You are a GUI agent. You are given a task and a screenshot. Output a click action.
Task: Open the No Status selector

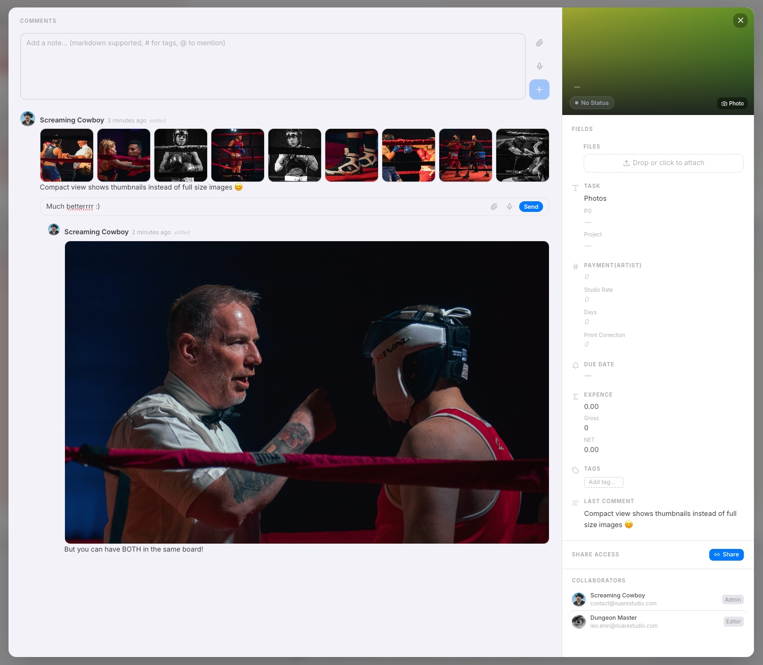click(592, 103)
